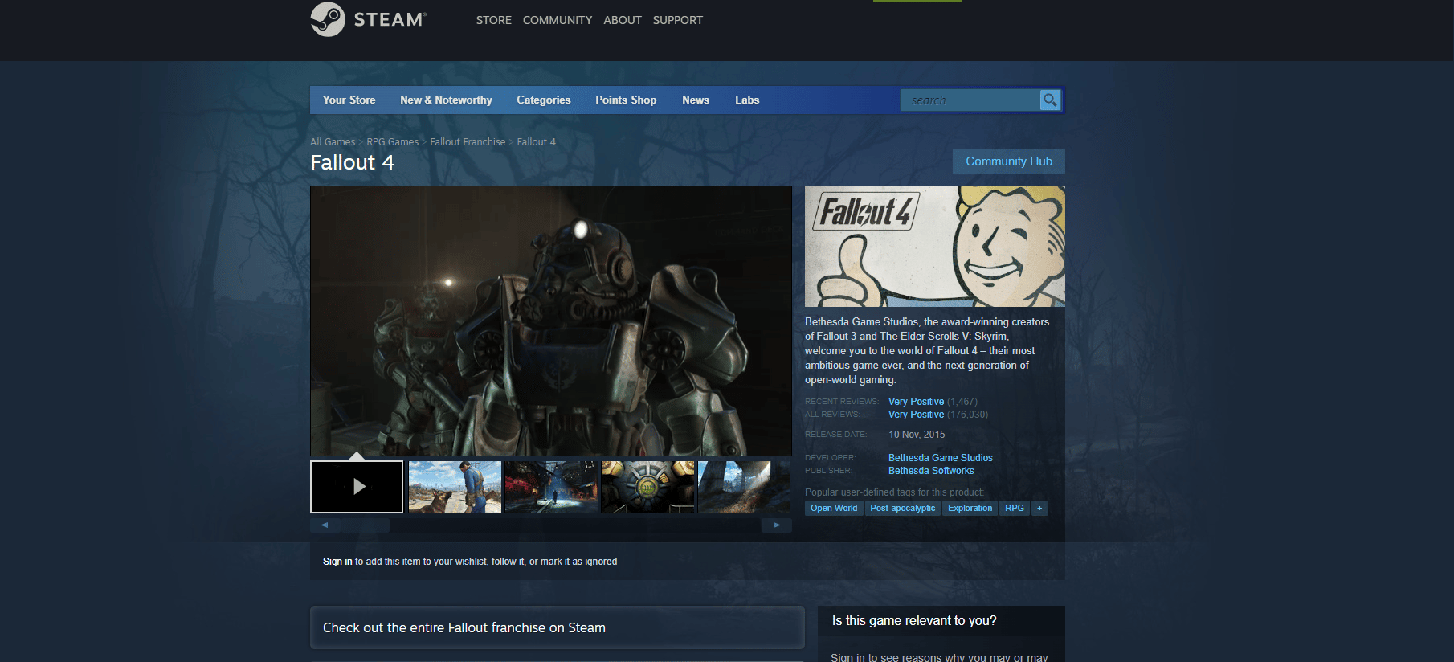Click the Sign in link
The height and width of the screenshot is (662, 1454).
337,562
